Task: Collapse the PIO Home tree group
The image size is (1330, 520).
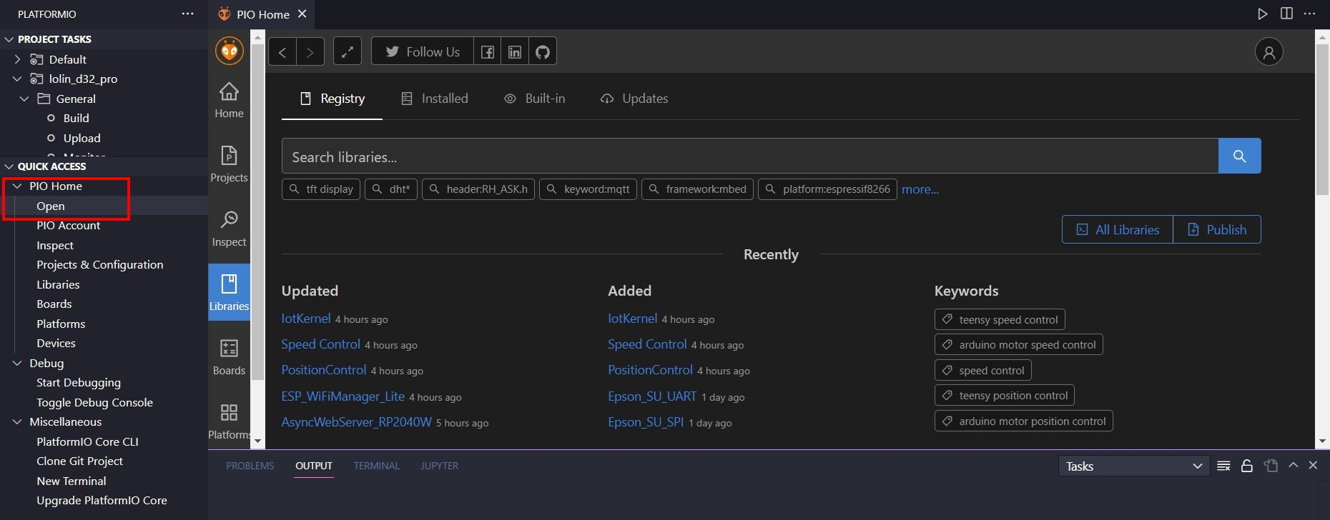Action: [x=18, y=186]
